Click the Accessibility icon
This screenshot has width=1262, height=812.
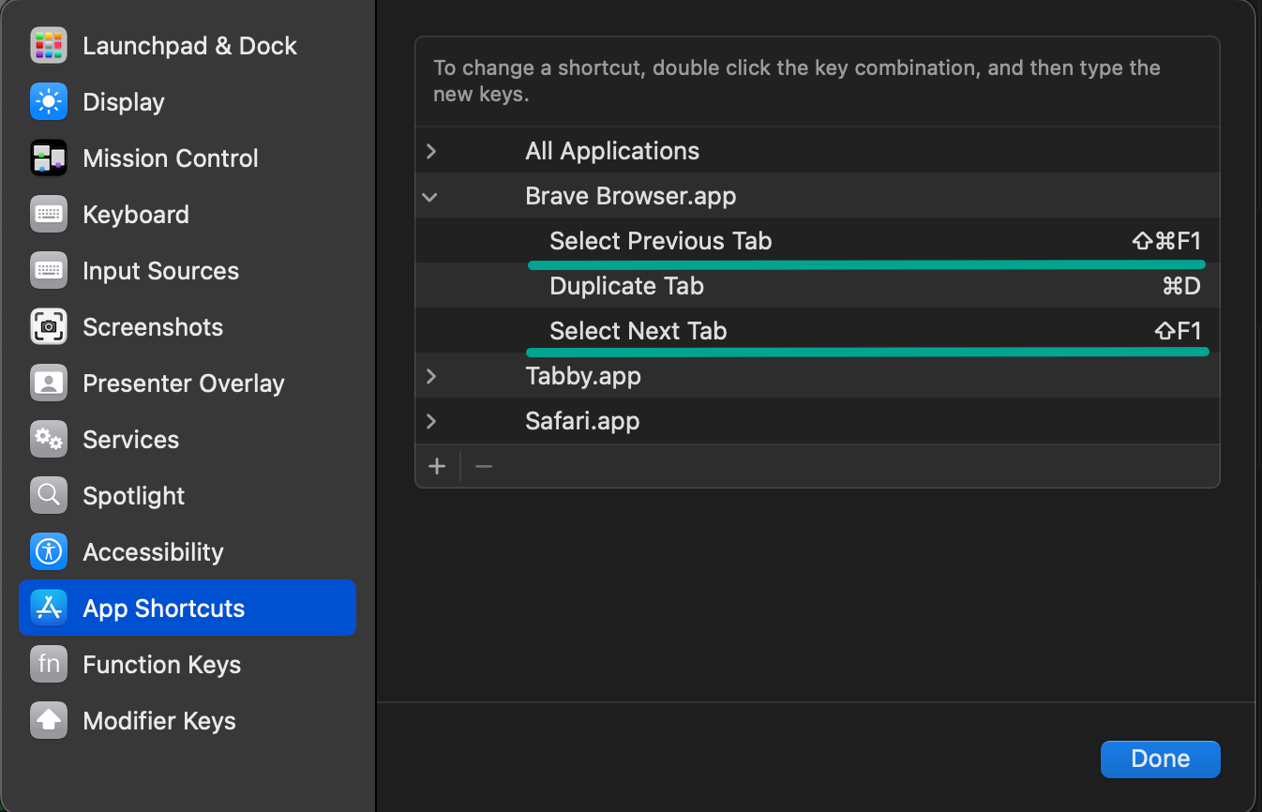49,551
